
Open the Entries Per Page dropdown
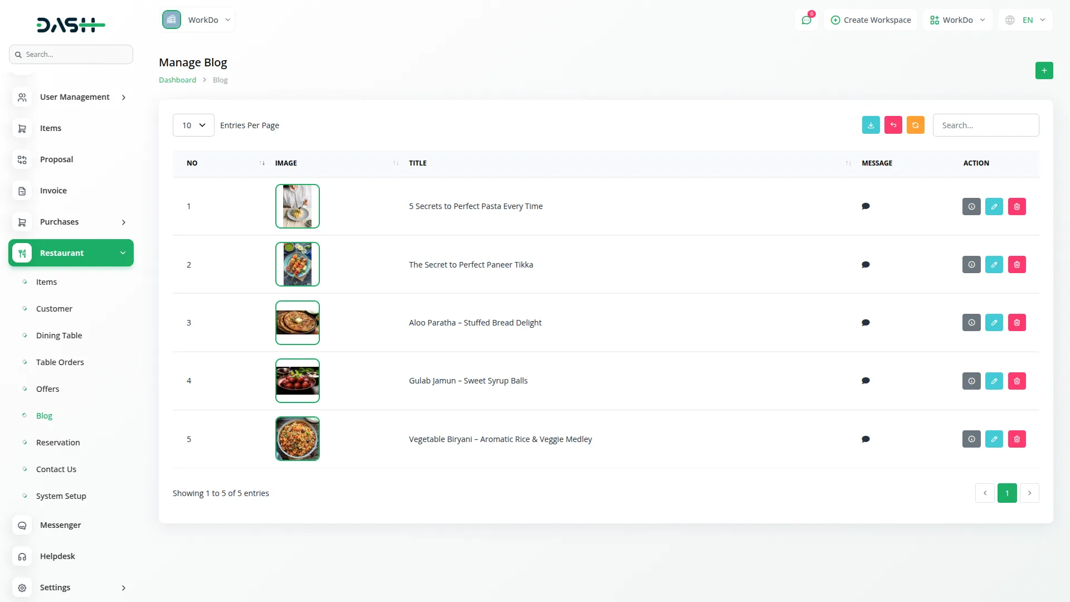pyautogui.click(x=193, y=125)
